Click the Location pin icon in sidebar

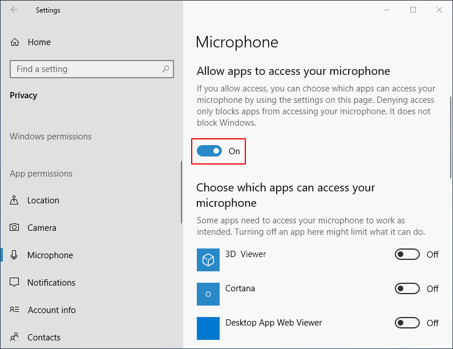coord(14,200)
